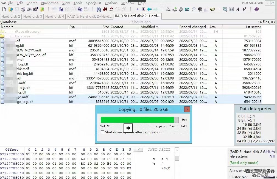Close the Copying progress dialog

coord(187,109)
